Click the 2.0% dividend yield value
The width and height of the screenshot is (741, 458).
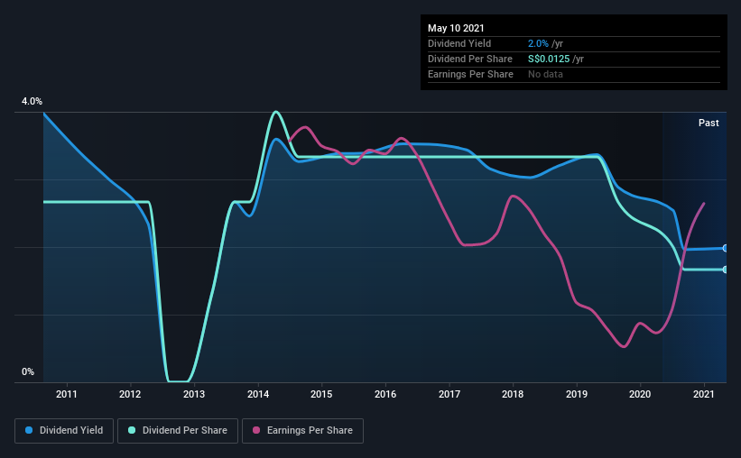click(x=538, y=43)
